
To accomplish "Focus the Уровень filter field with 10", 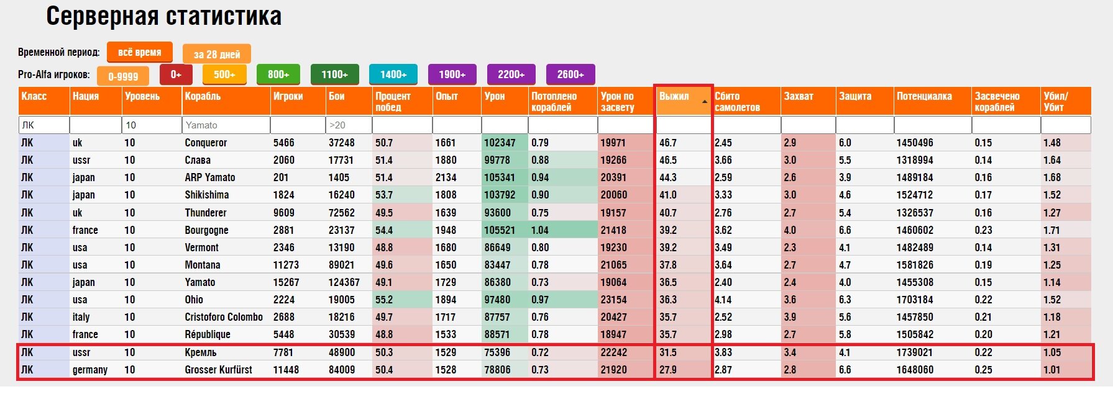I will pos(152,125).
